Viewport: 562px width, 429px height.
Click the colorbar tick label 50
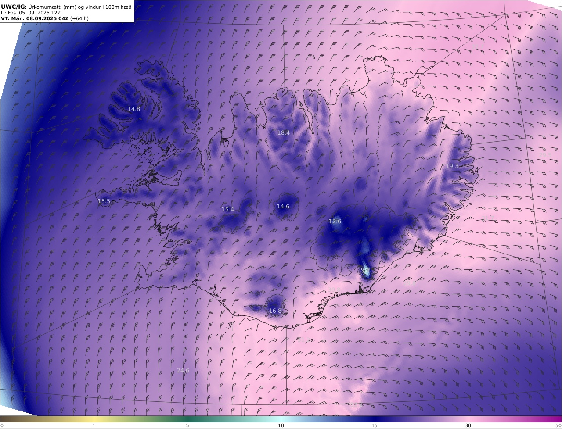(558, 425)
